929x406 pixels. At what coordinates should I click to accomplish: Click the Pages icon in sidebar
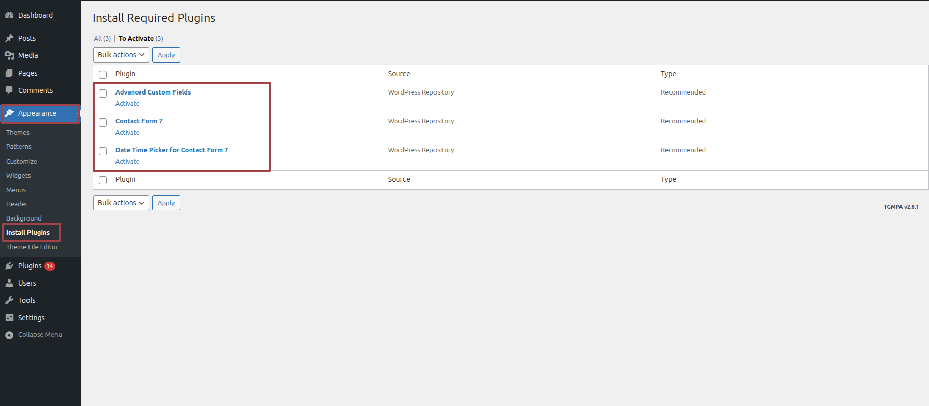click(x=9, y=73)
